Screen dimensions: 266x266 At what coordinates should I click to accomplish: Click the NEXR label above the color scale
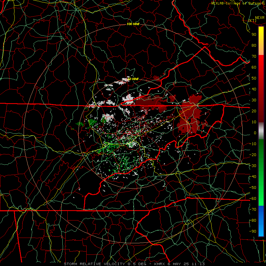click(260, 18)
